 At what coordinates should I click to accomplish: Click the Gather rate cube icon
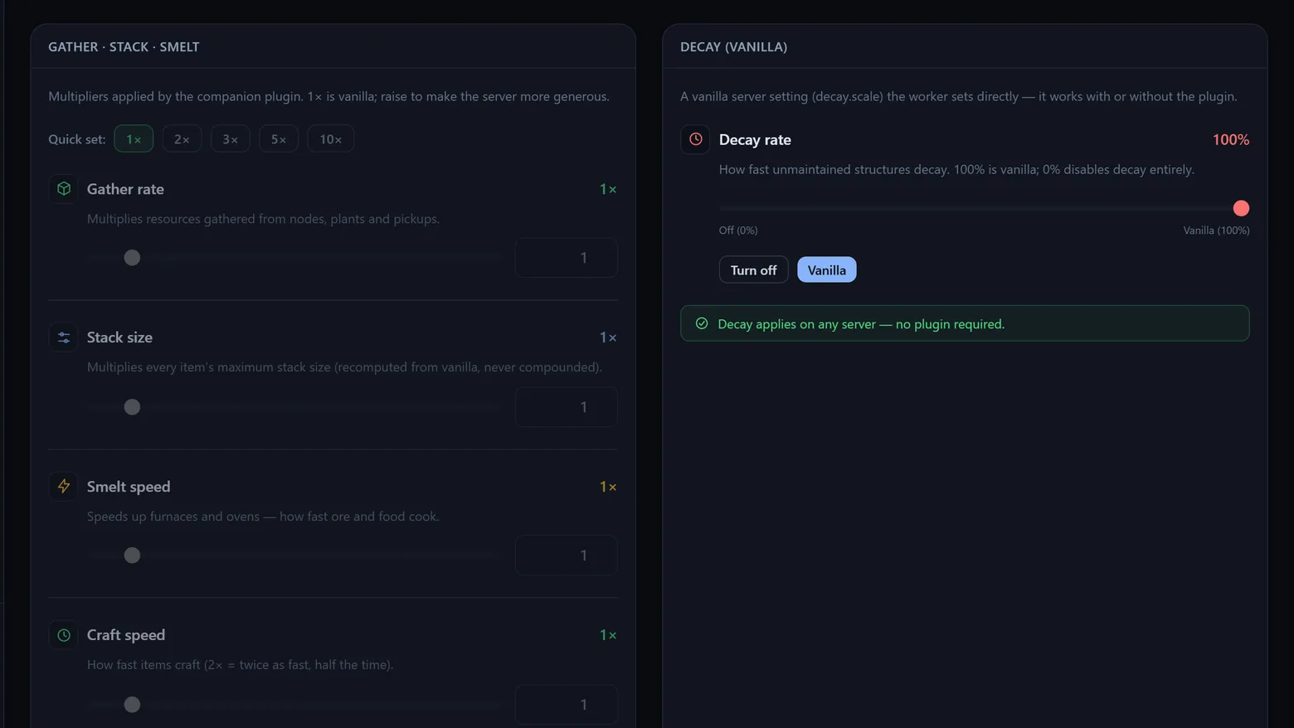[64, 189]
